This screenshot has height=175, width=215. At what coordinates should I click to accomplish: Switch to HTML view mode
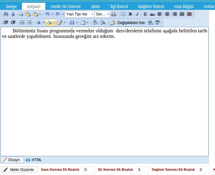[x=34, y=160]
